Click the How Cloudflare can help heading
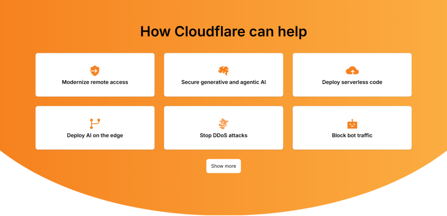Screen dimensions: 447x216 (x=223, y=31)
